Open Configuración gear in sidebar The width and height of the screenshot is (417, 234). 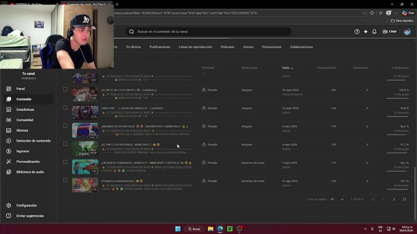click(9, 205)
